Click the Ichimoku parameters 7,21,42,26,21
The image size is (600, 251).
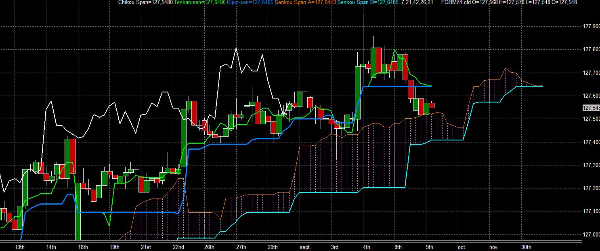point(417,2)
